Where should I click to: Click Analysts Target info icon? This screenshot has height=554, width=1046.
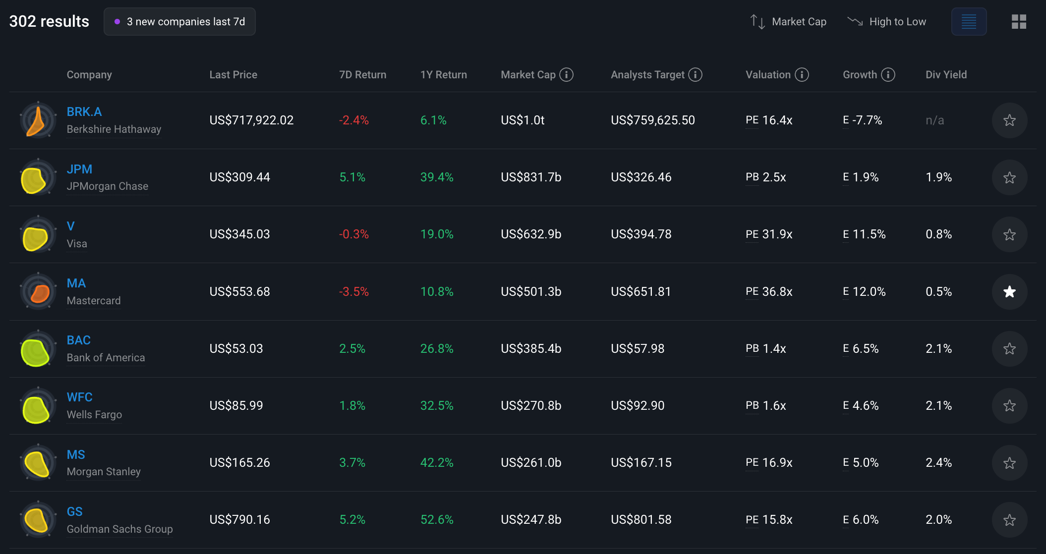pos(695,75)
